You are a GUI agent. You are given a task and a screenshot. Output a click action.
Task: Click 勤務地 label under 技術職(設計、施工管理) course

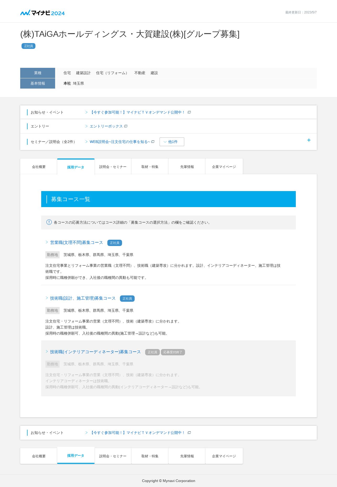(52, 310)
